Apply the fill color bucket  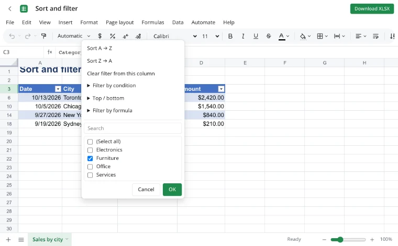[303, 36]
